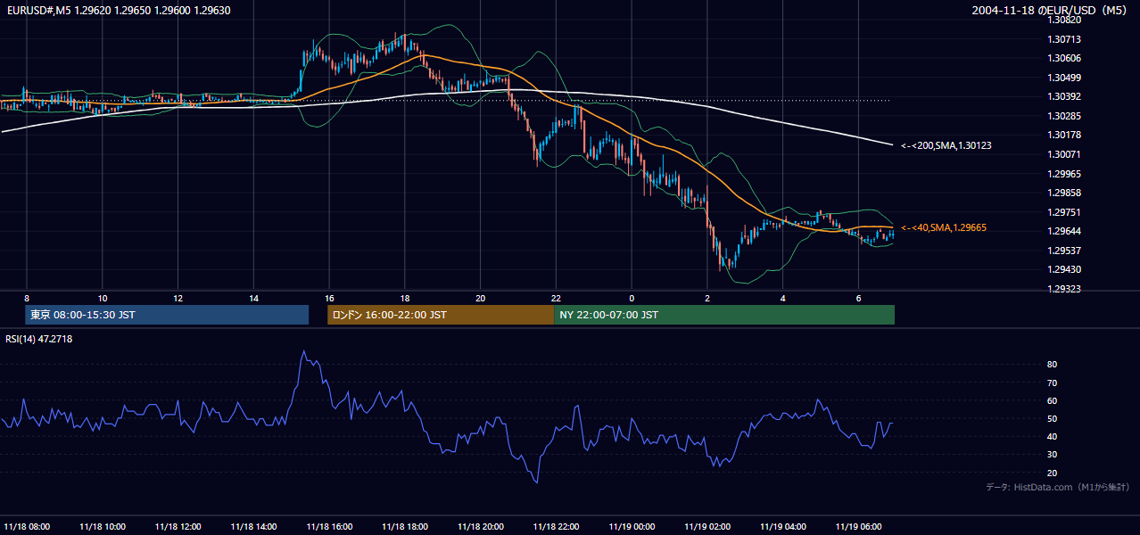
Task: Click the 11/18 16:00 time axis label
Action: [329, 526]
